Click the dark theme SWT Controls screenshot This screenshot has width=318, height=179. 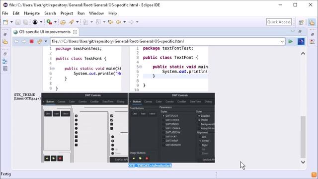click(x=171, y=128)
